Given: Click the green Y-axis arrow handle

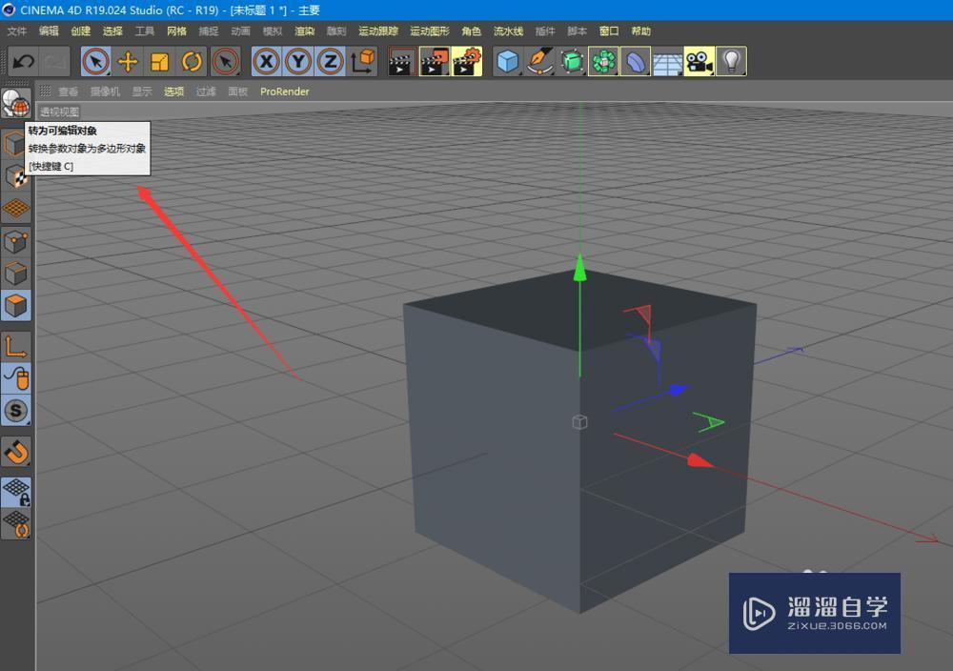Looking at the screenshot, I should [579, 268].
